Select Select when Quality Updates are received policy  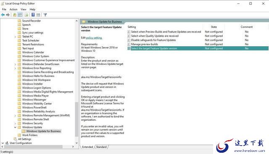(x=155, y=36)
